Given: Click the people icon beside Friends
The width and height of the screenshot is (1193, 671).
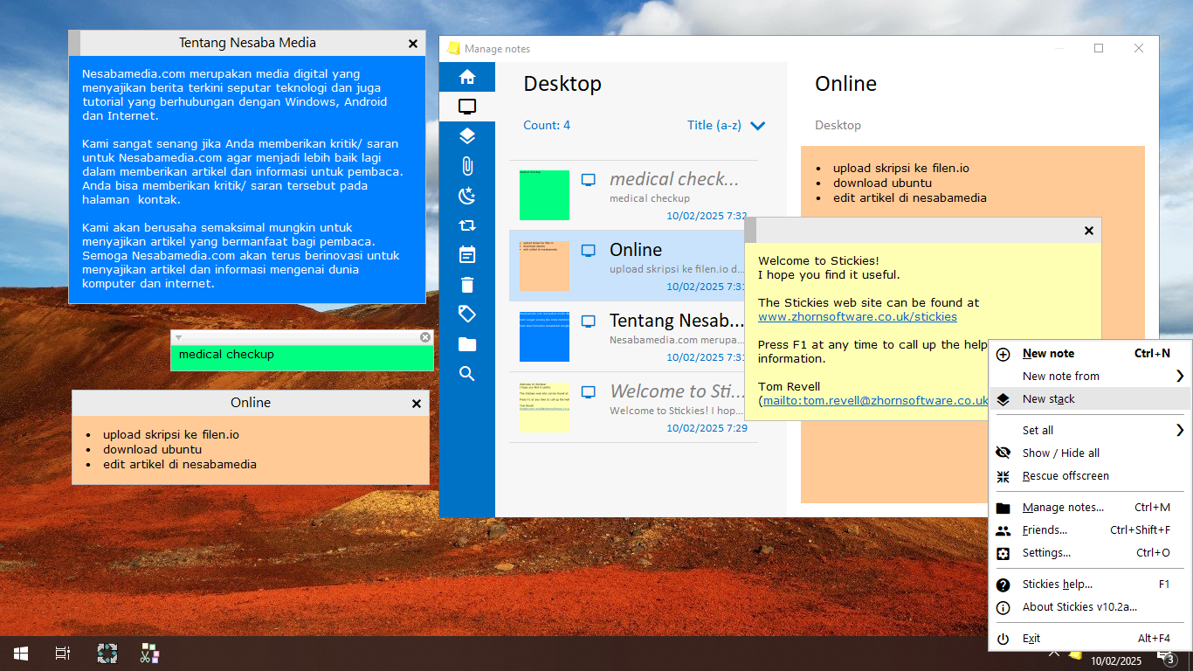Looking at the screenshot, I should (x=1003, y=530).
